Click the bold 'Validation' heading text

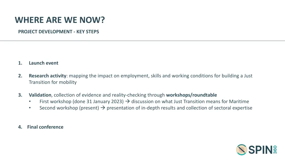point(40,95)
